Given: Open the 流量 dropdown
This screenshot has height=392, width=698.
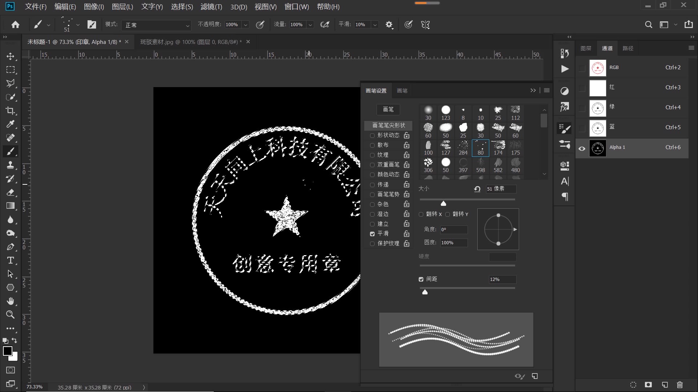Looking at the screenshot, I should tap(310, 25).
